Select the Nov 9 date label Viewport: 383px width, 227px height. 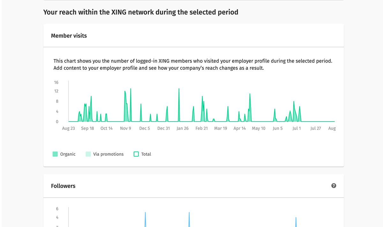pos(125,128)
